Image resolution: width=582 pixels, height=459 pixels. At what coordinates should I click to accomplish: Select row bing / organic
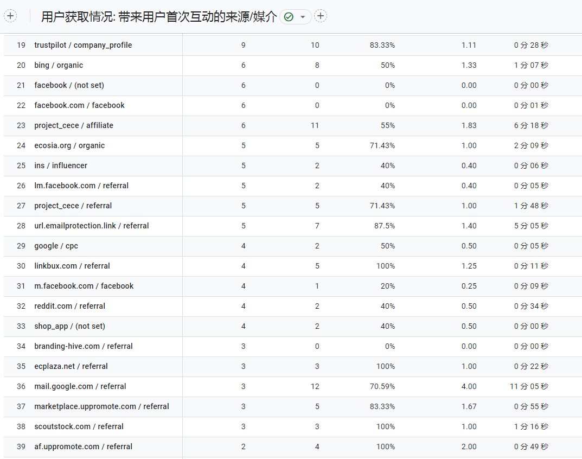click(293, 65)
